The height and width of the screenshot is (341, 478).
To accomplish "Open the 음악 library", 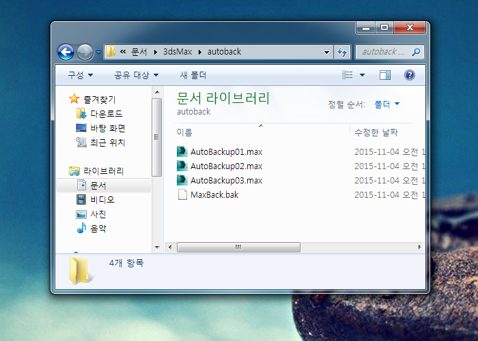I will click(x=98, y=228).
